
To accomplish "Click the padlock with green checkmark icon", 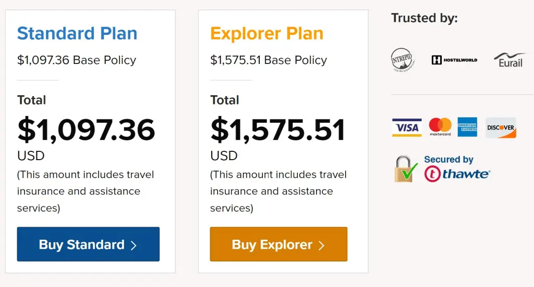I will [405, 169].
